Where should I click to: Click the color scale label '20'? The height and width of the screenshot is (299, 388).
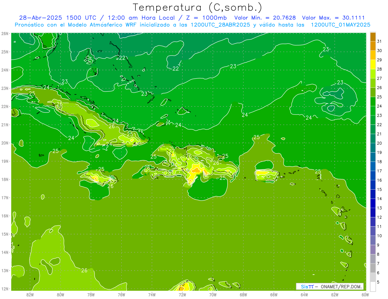(379, 143)
